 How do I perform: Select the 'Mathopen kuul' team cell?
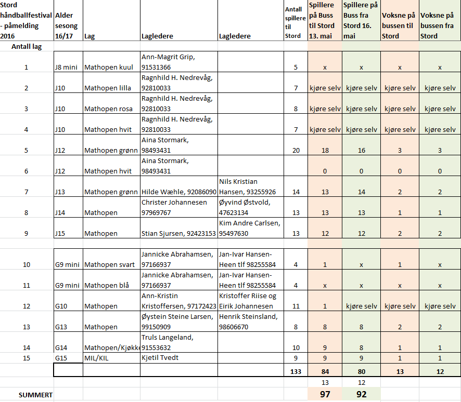[x=111, y=67]
